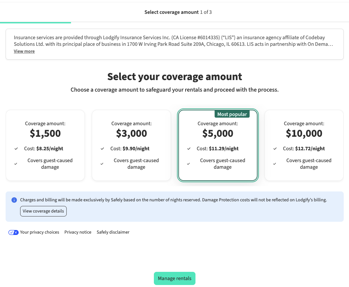
Task: Click checkmark icon beside $8.25/night cost
Action: 16,149
